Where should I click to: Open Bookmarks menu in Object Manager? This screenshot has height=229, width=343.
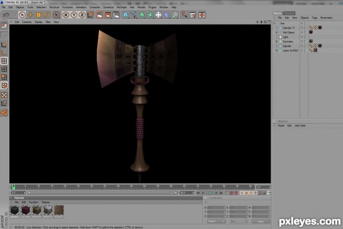326,18
